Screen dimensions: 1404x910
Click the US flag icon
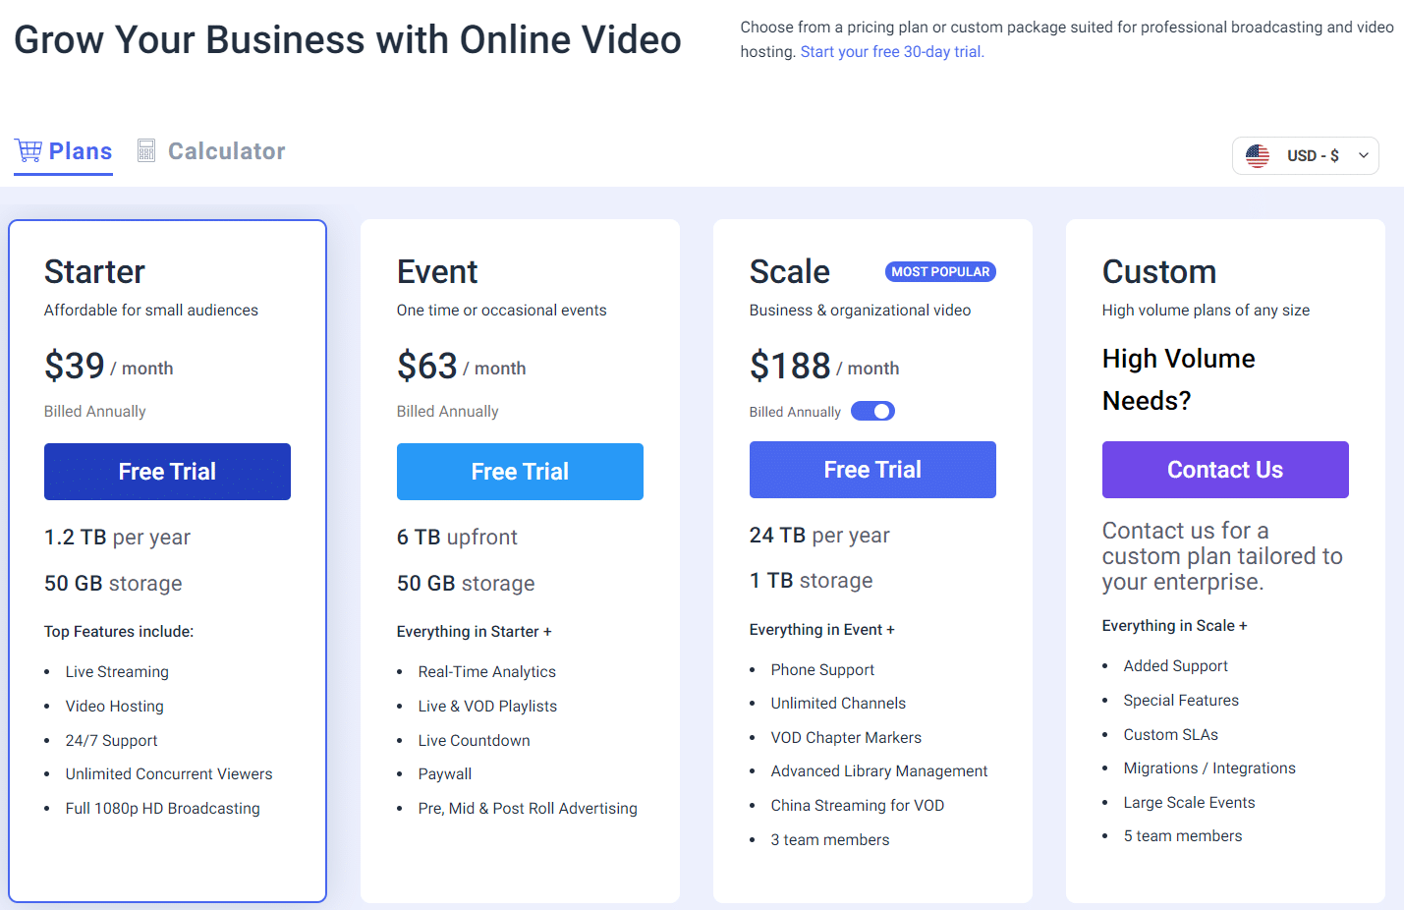[x=1258, y=155]
